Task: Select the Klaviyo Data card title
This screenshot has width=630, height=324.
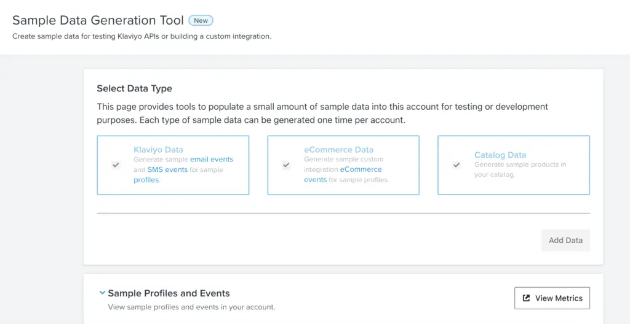Action: 158,150
